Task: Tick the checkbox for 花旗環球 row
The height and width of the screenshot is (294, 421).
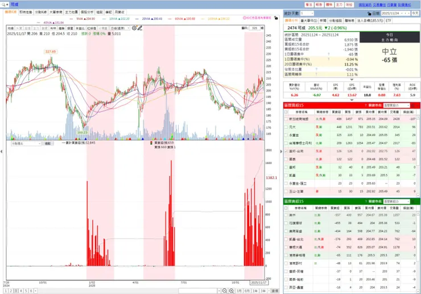Action: click(x=286, y=223)
